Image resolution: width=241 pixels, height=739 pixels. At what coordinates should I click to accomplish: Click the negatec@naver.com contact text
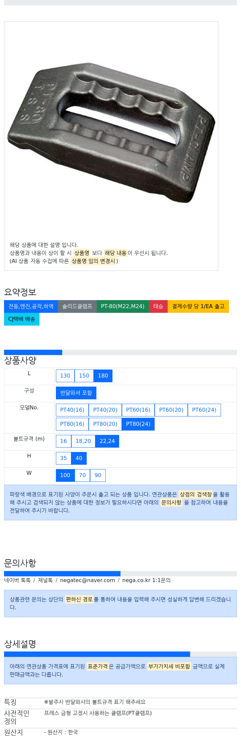87,580
